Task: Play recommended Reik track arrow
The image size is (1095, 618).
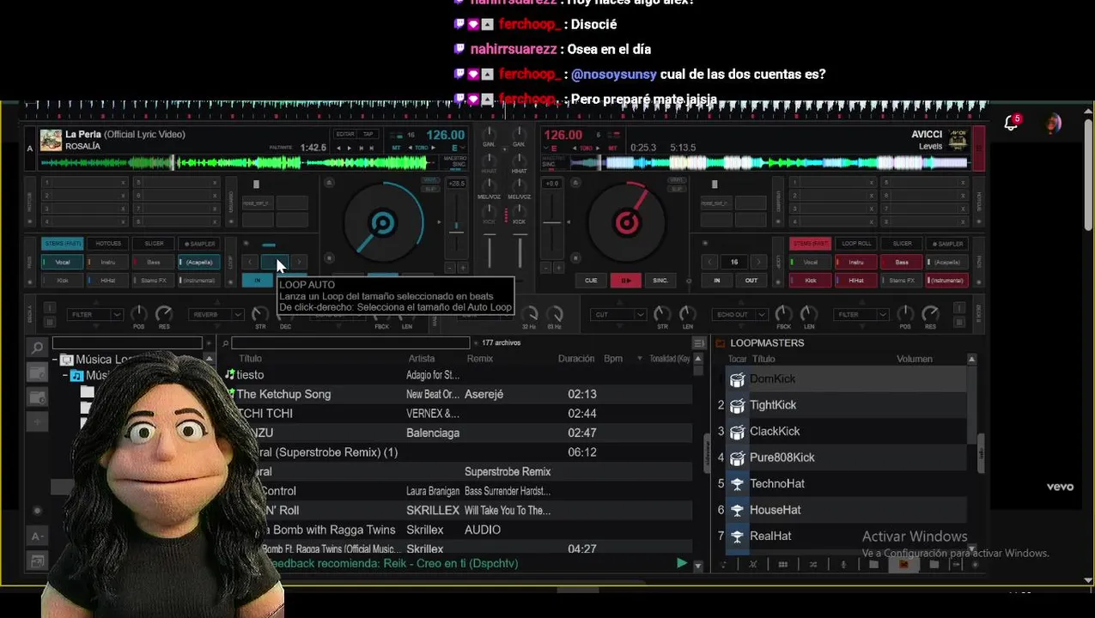Action: point(682,563)
